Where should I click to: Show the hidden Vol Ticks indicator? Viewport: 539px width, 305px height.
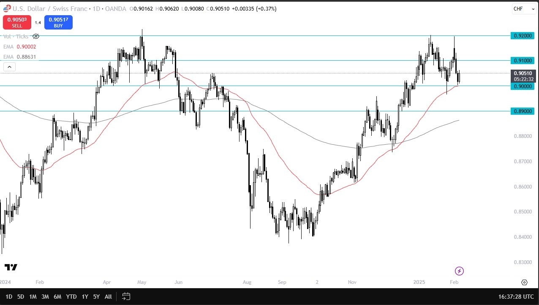point(36,37)
